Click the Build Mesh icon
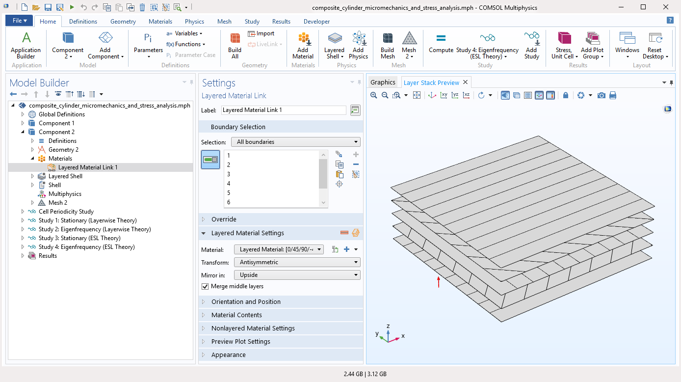The image size is (681, 382). [x=387, y=45]
